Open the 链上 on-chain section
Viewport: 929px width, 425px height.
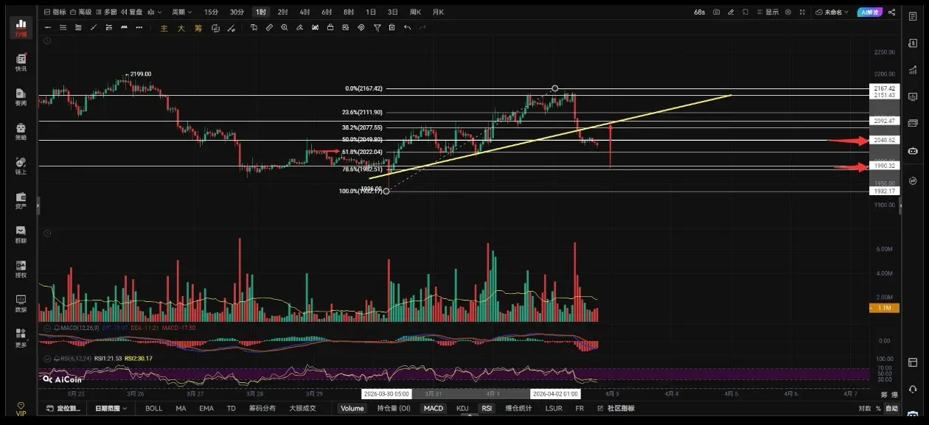click(21, 166)
